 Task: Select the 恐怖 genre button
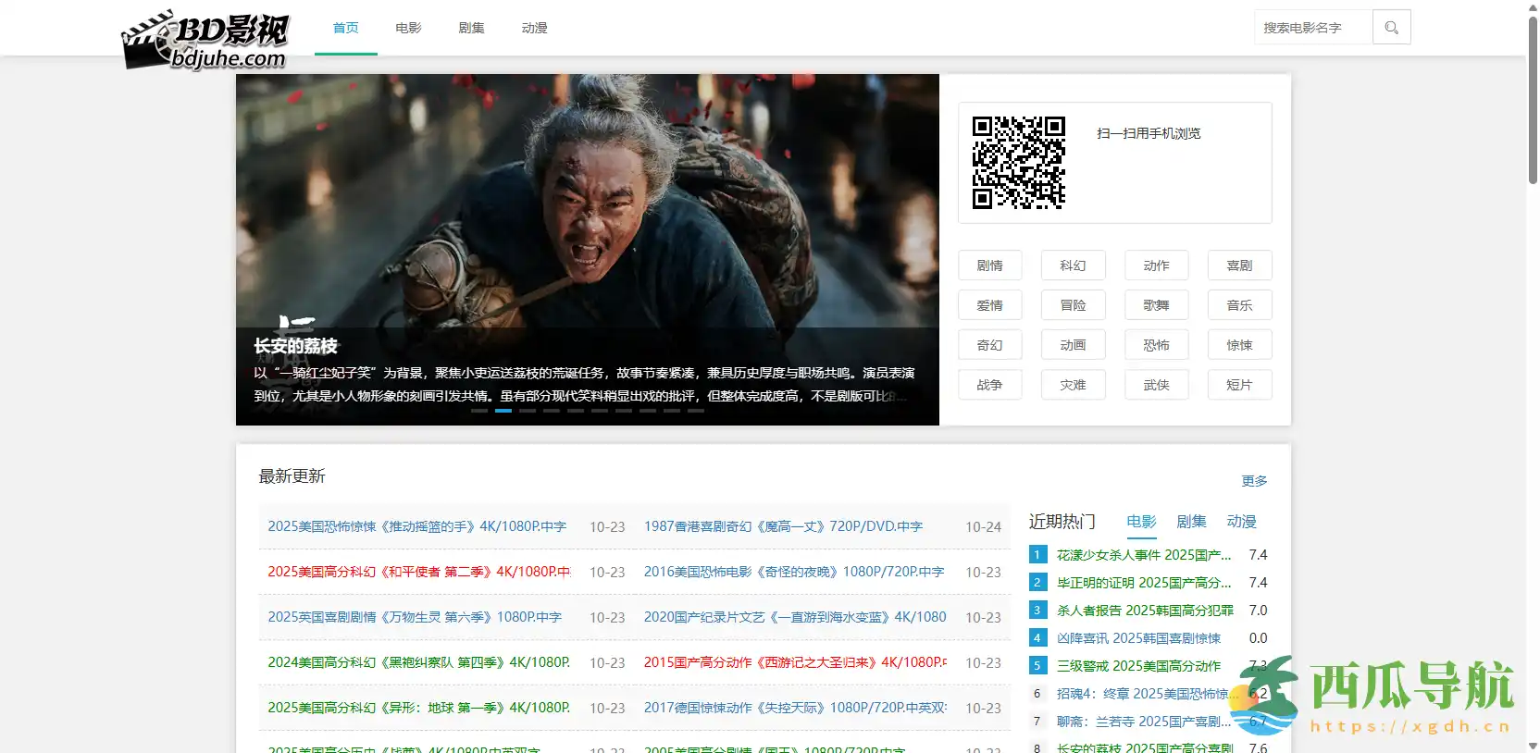point(1156,345)
